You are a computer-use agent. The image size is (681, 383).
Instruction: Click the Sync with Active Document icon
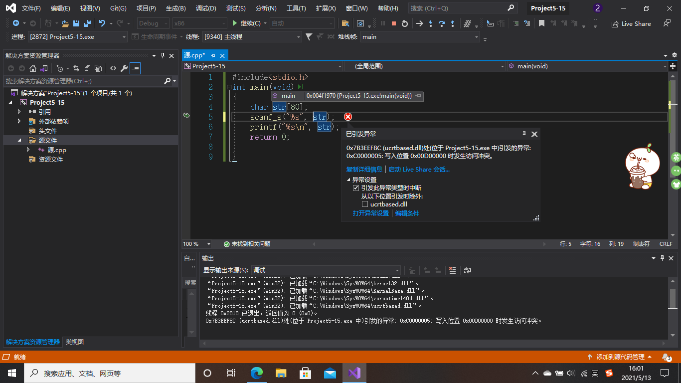tap(76, 68)
